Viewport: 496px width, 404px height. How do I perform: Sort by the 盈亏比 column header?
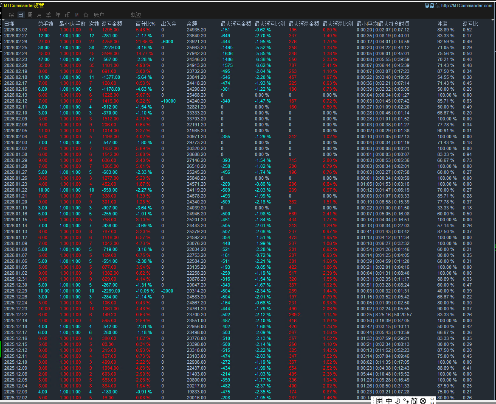pyautogui.click(x=470, y=24)
